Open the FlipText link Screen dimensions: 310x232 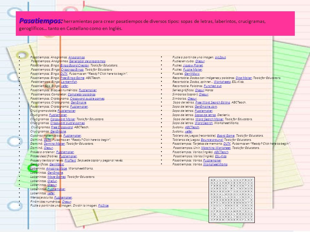70,160
